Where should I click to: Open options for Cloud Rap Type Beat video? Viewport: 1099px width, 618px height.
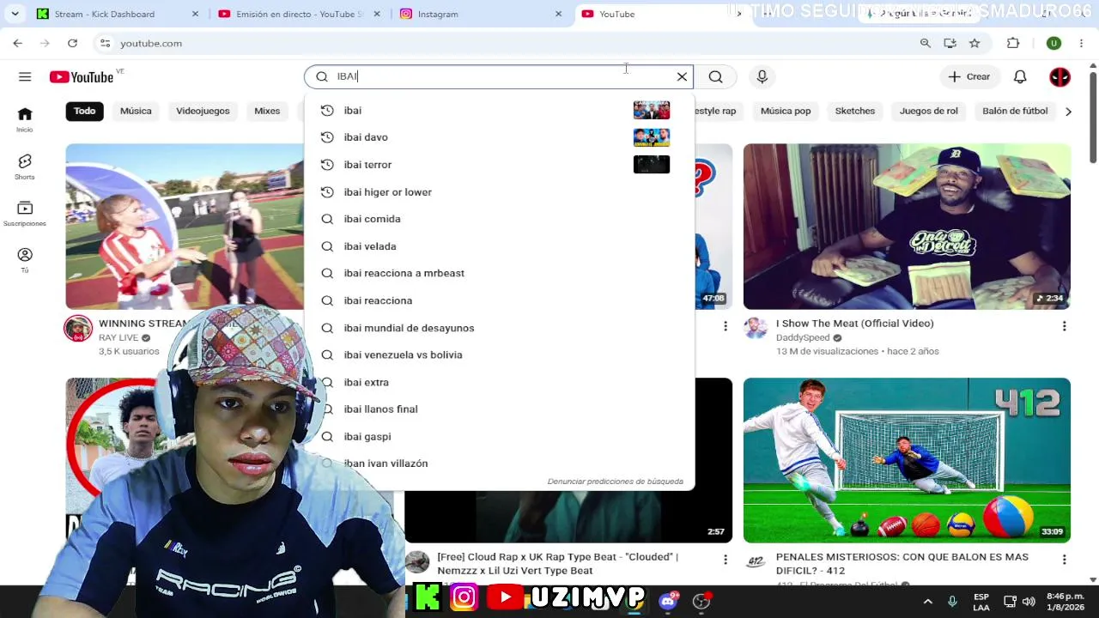point(725,560)
